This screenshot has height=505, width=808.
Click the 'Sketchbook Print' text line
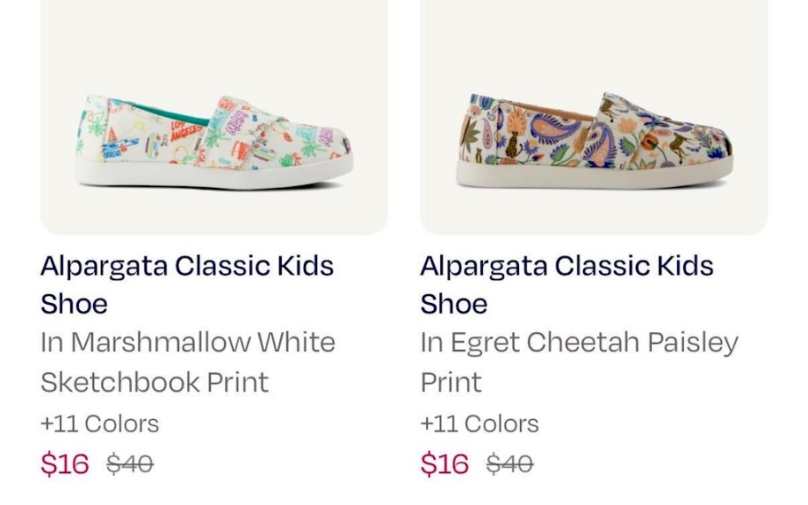(x=154, y=382)
